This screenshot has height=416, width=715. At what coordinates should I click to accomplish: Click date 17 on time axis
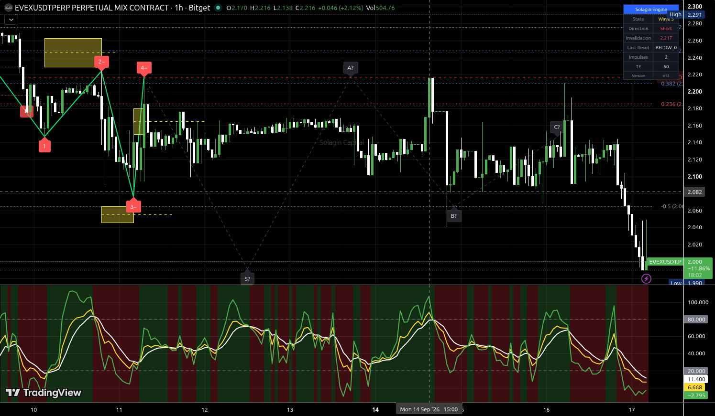tap(632, 410)
